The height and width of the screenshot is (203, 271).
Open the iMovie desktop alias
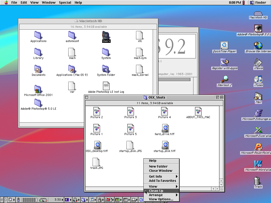click(258, 62)
